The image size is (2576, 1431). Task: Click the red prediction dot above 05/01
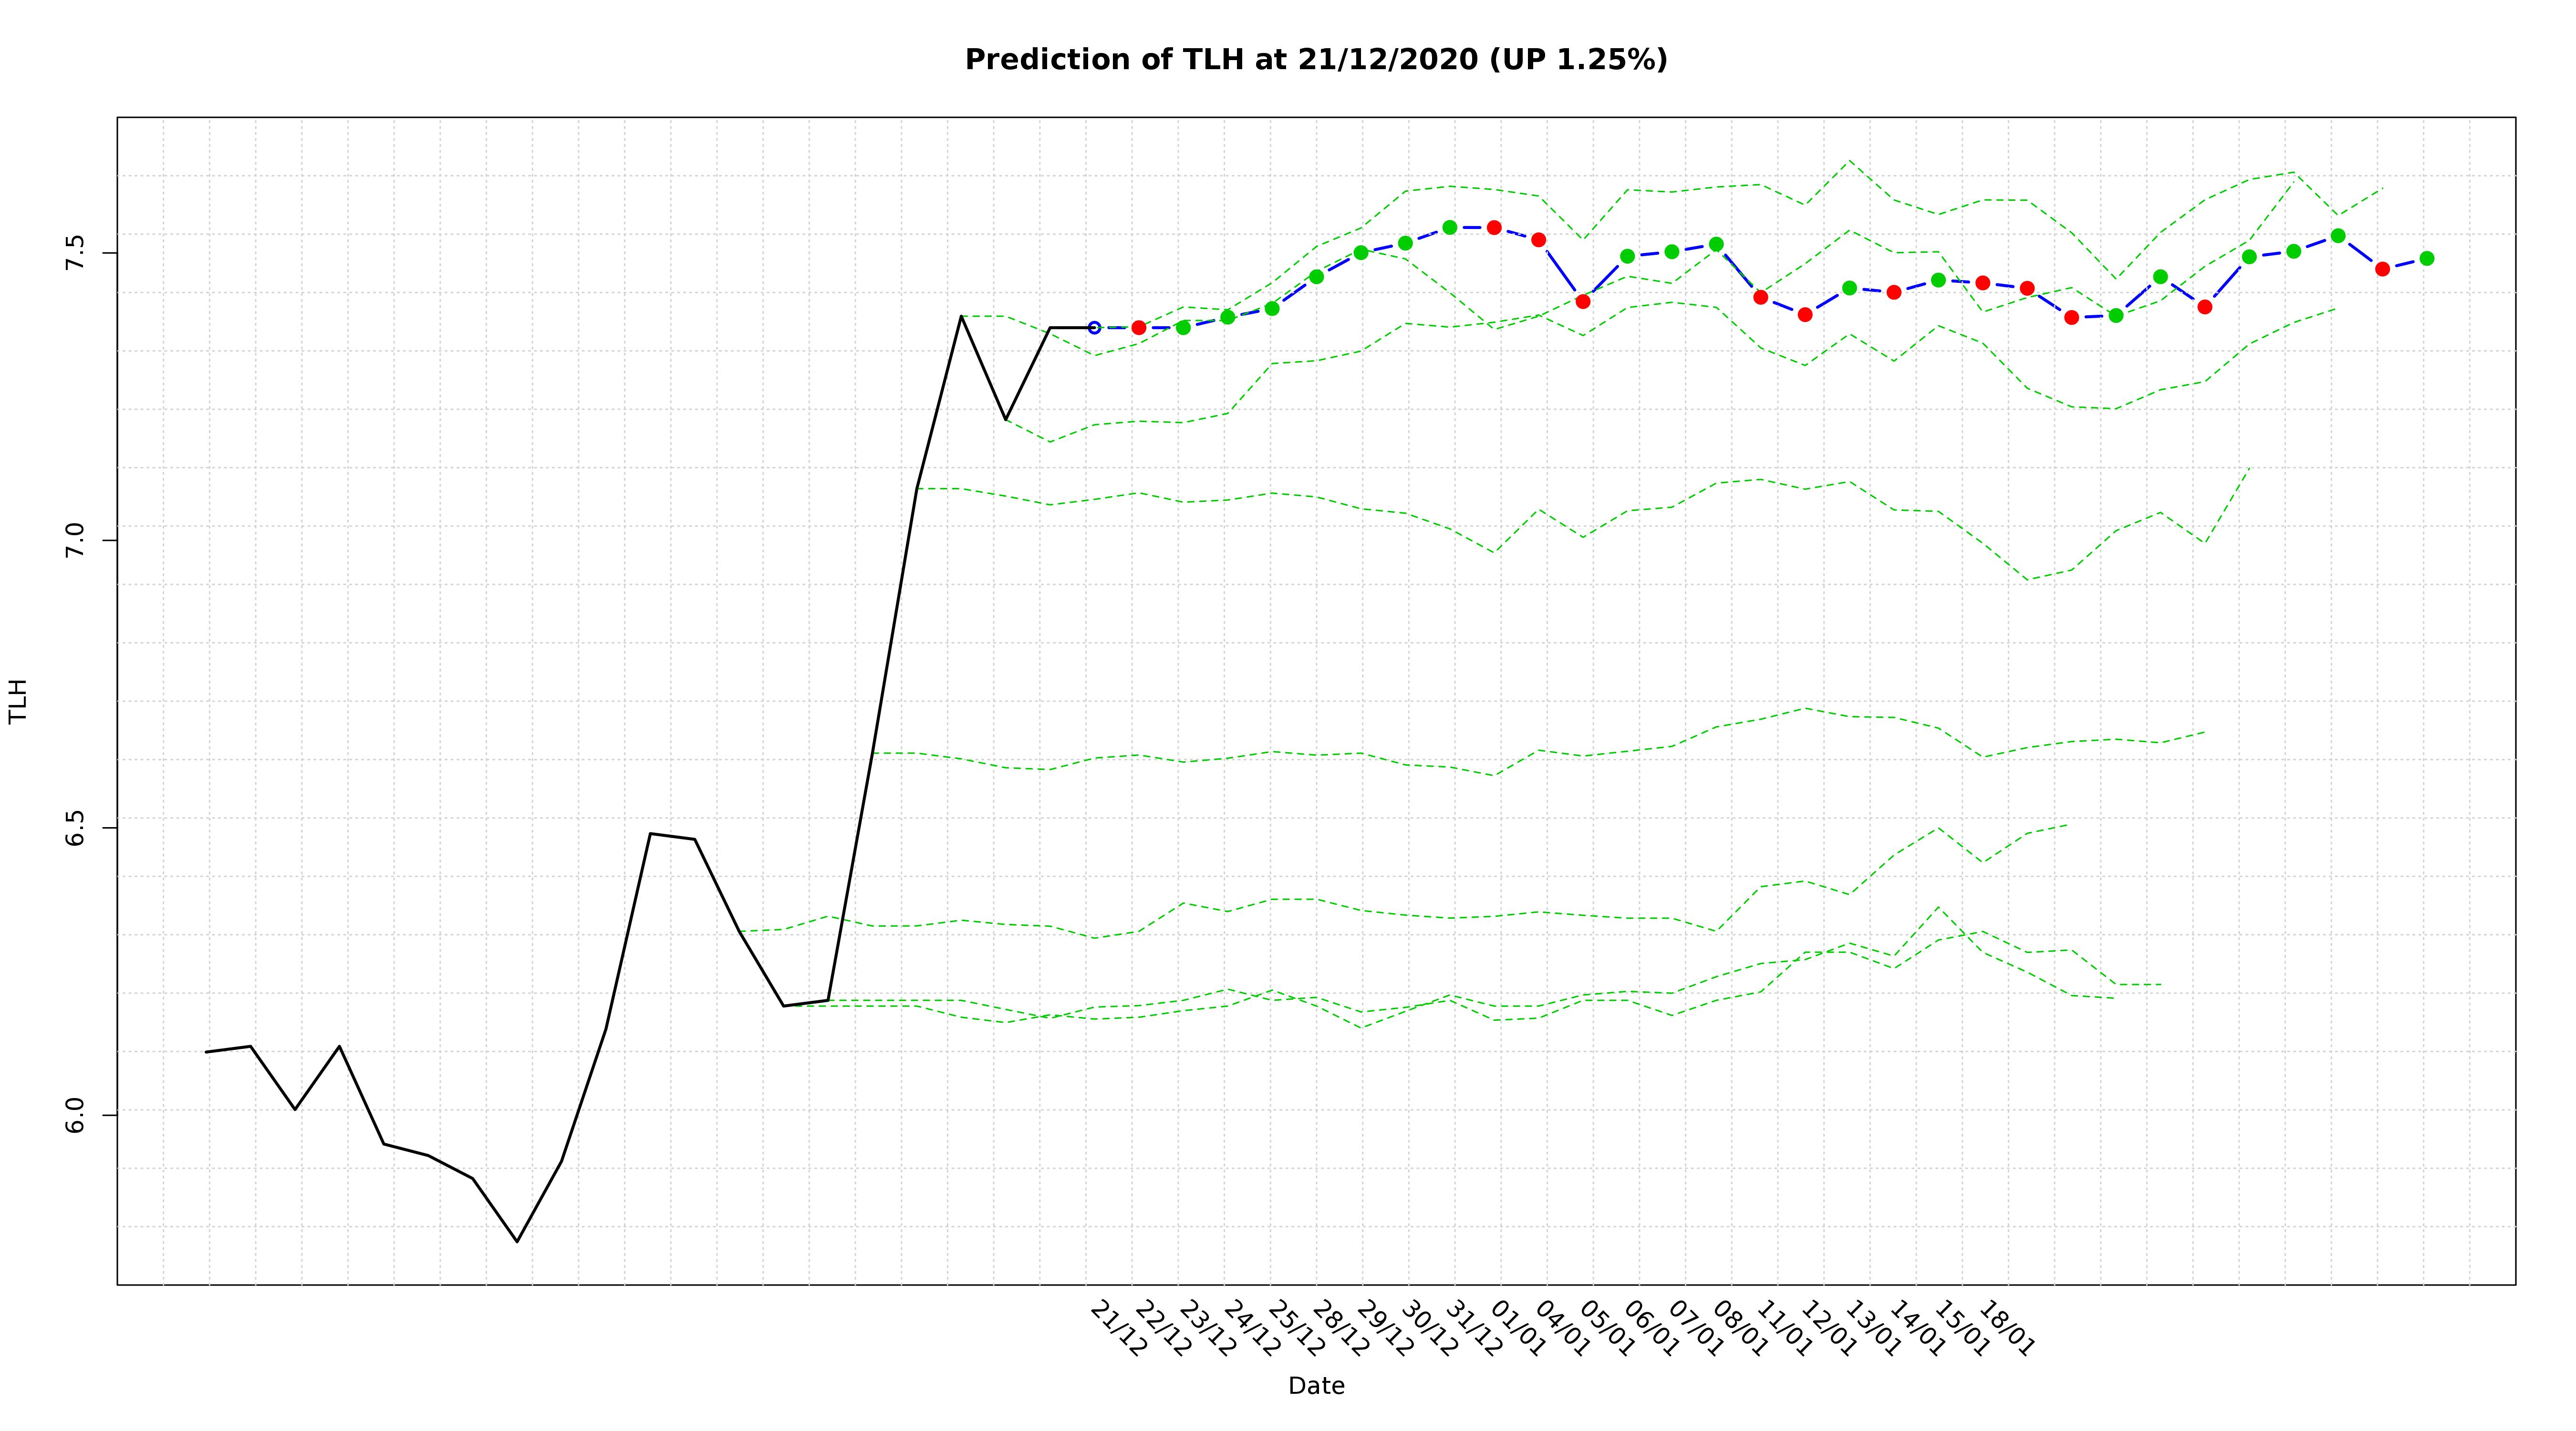click(x=1583, y=301)
